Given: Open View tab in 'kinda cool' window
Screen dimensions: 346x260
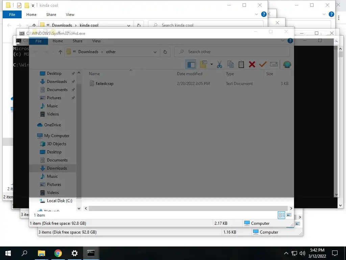Looking at the screenshot, I should point(70,15).
